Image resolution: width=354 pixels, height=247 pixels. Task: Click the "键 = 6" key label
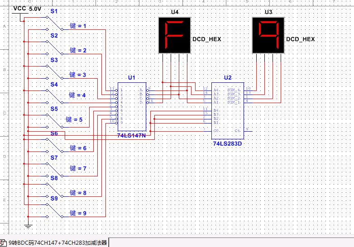77,148
